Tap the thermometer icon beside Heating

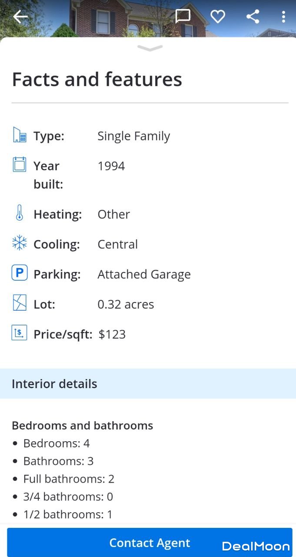click(20, 213)
